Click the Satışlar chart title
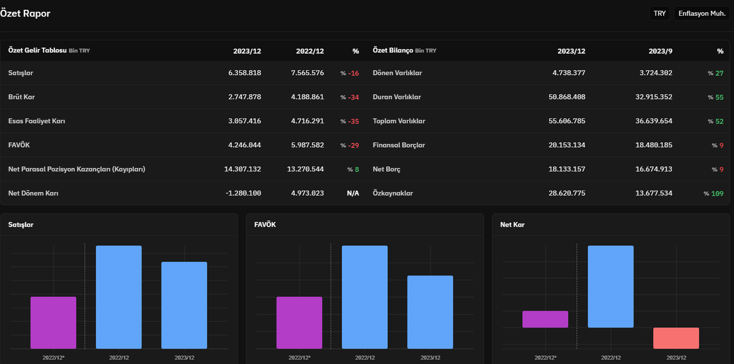This screenshot has height=364, width=734. [21, 225]
